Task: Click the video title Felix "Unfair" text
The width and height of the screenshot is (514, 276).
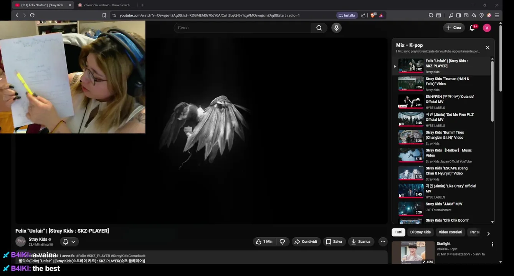Action: pos(62,231)
